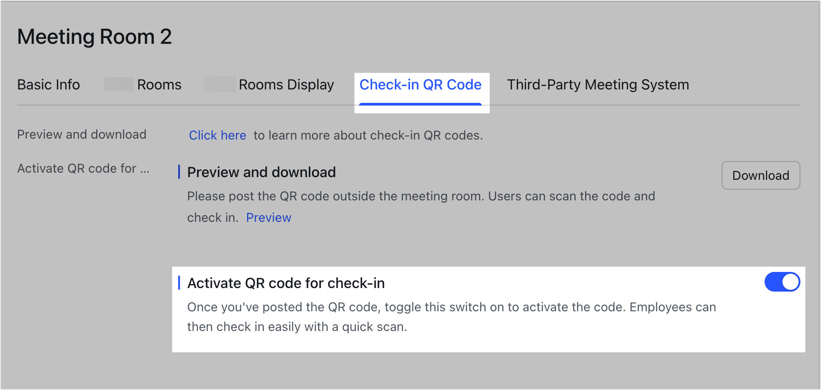Open the learn-more link for check-in QR codes
Viewport: 821px width, 390px height.
[217, 135]
